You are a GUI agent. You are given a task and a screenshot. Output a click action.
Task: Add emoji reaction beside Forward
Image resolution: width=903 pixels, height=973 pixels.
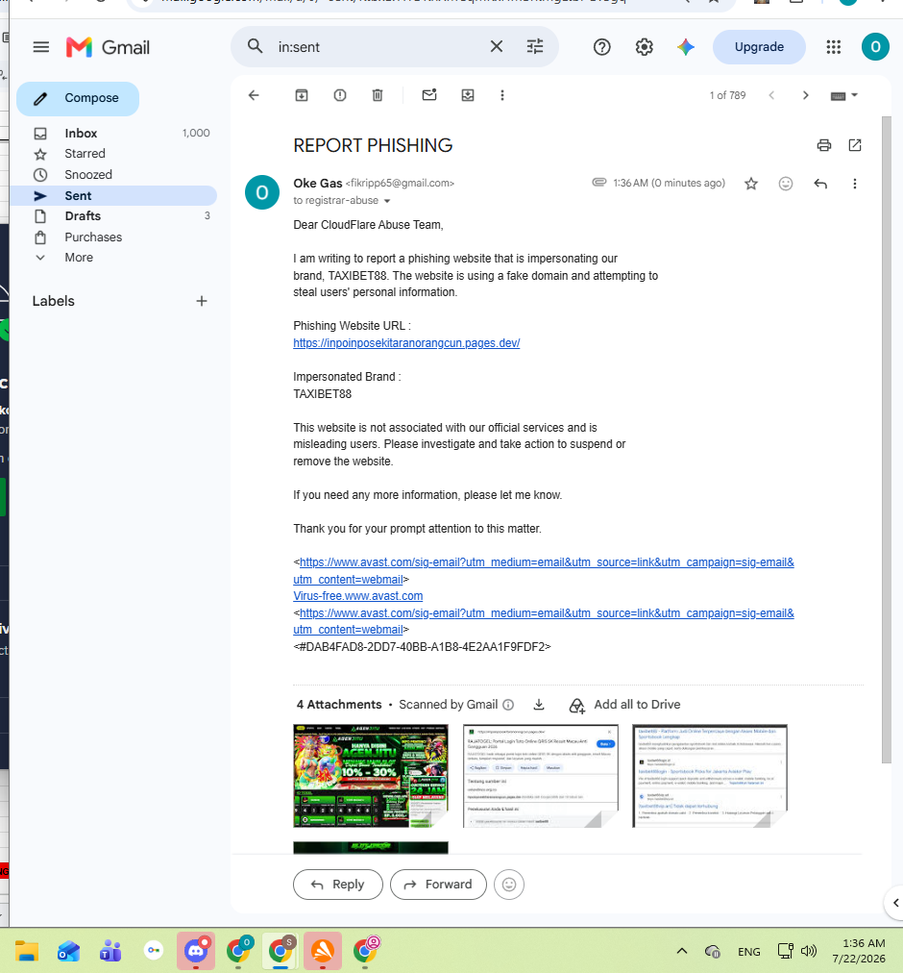[x=509, y=885]
